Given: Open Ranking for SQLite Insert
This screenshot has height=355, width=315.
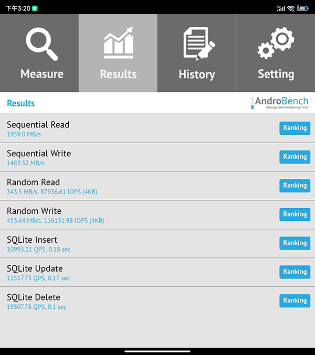Looking at the screenshot, I should 295,243.
